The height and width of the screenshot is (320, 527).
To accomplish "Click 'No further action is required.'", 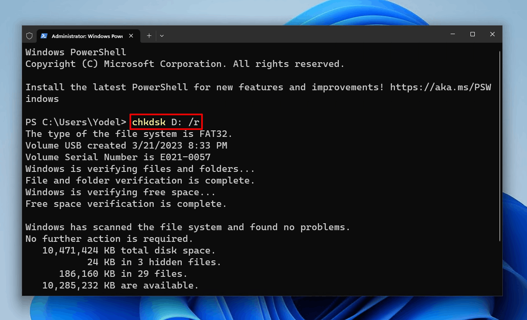I will pyautogui.click(x=109, y=239).
